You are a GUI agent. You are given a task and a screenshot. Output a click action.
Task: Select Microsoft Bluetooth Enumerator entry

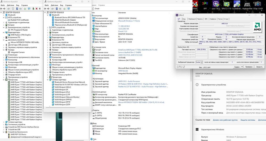point(67,22)
